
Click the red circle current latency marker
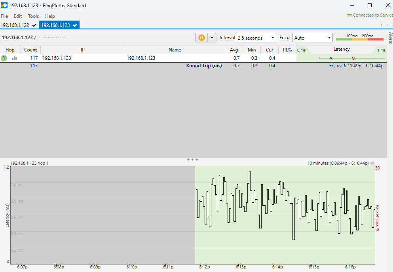[x=353, y=58]
